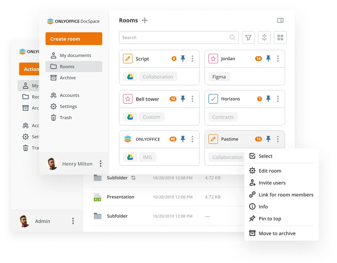
Task: Click Pastime room's pencil icon
Action: coord(213,139)
